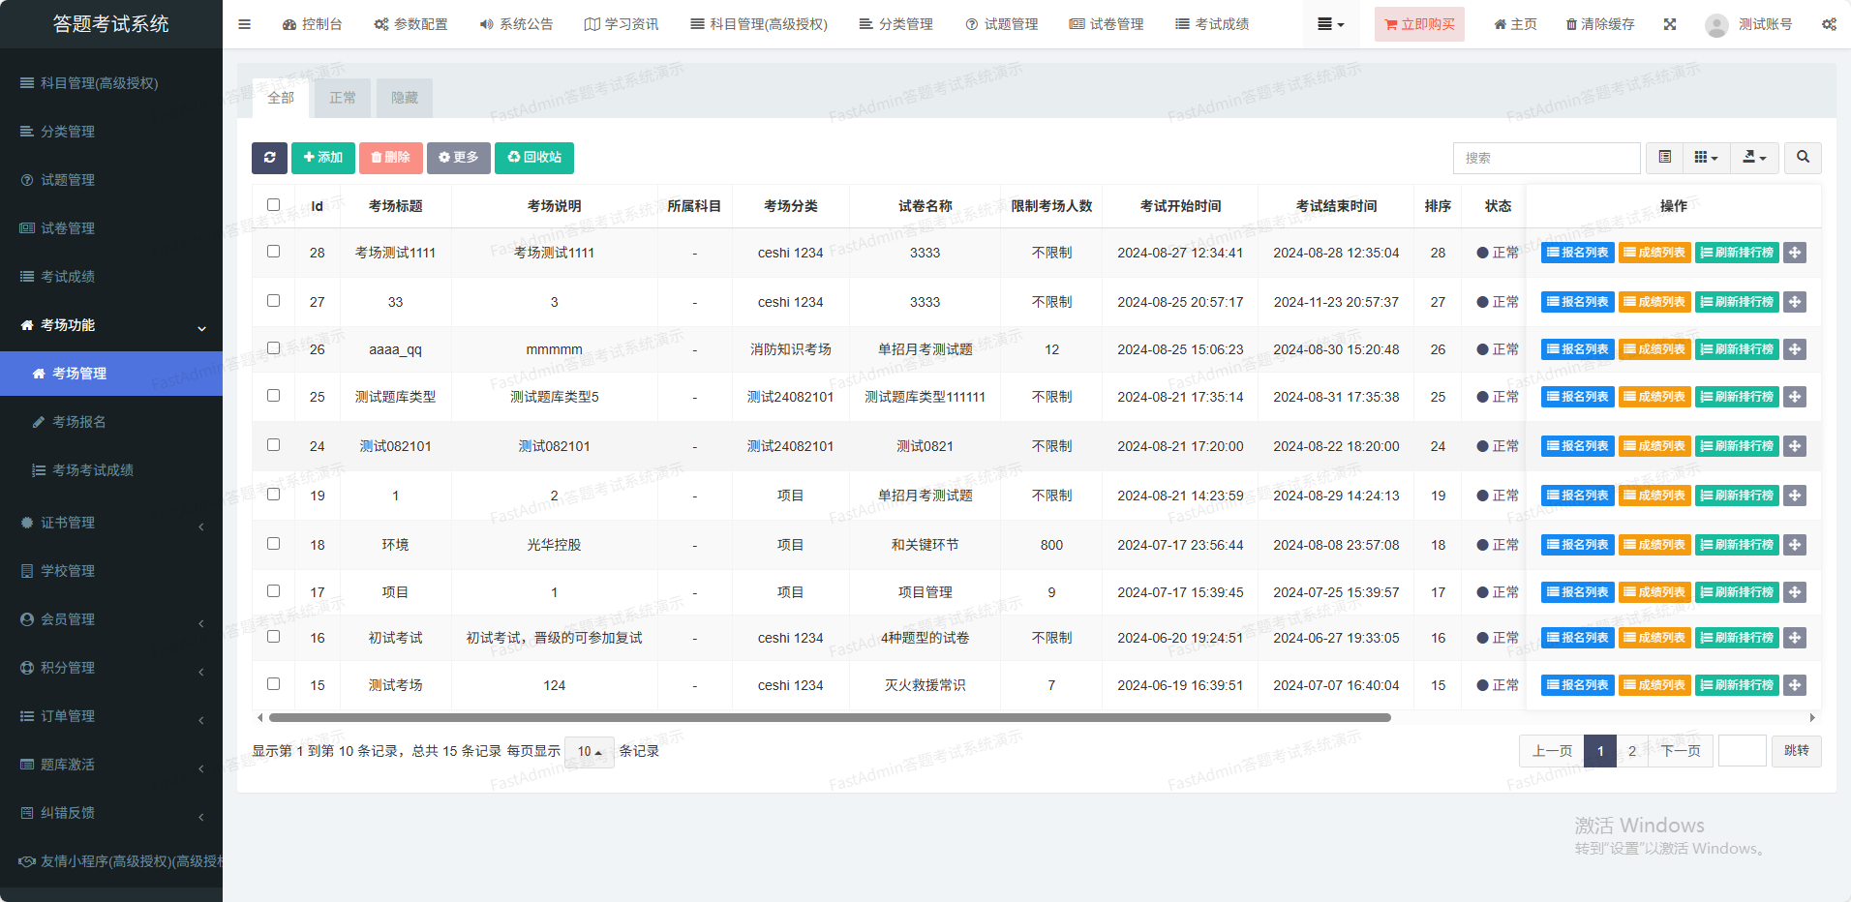Check the select-all checkbox in header
This screenshot has height=902, width=1851.
point(274,205)
